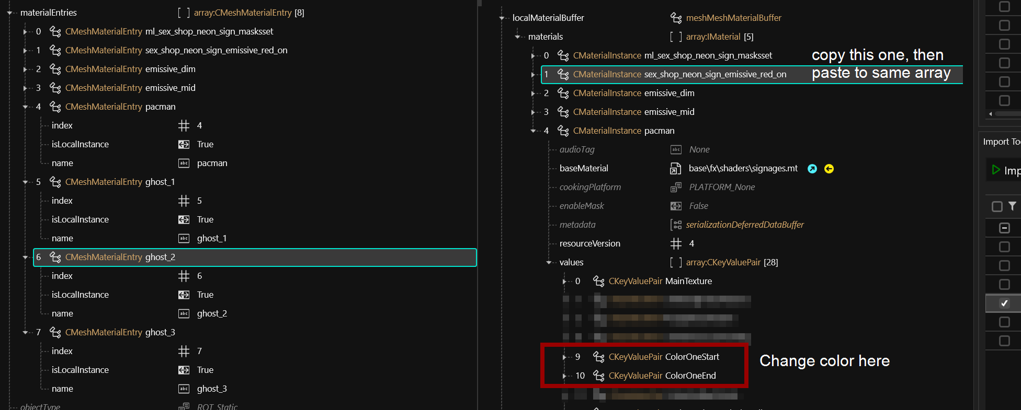Click the hash icon next to resourceVersion value

click(x=676, y=244)
